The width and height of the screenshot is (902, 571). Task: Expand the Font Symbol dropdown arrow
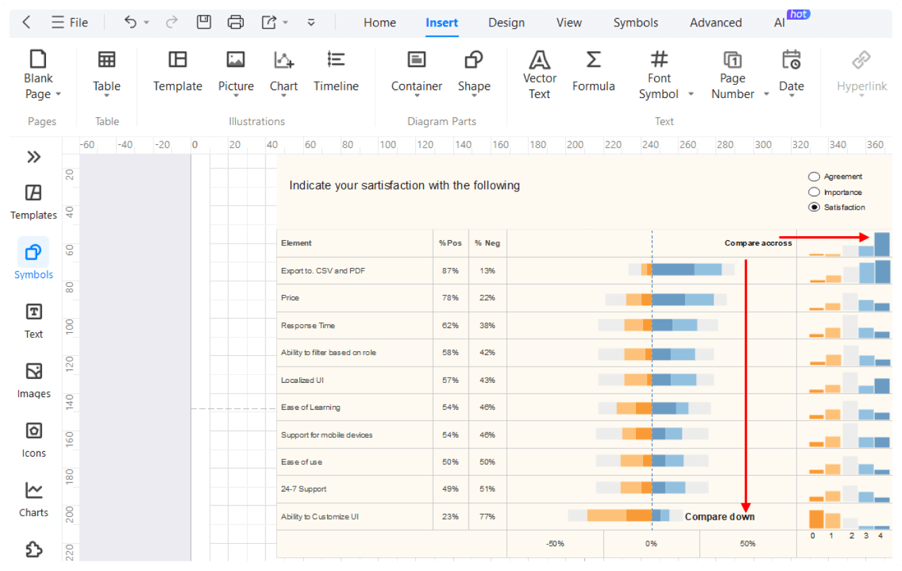click(691, 94)
